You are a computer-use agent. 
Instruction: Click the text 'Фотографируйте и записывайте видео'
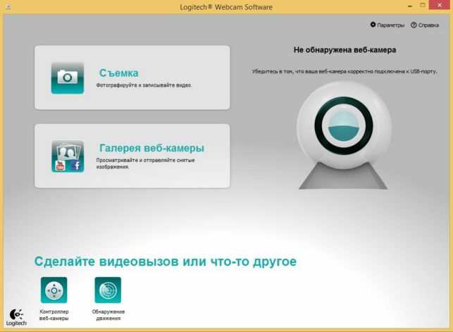(x=144, y=85)
